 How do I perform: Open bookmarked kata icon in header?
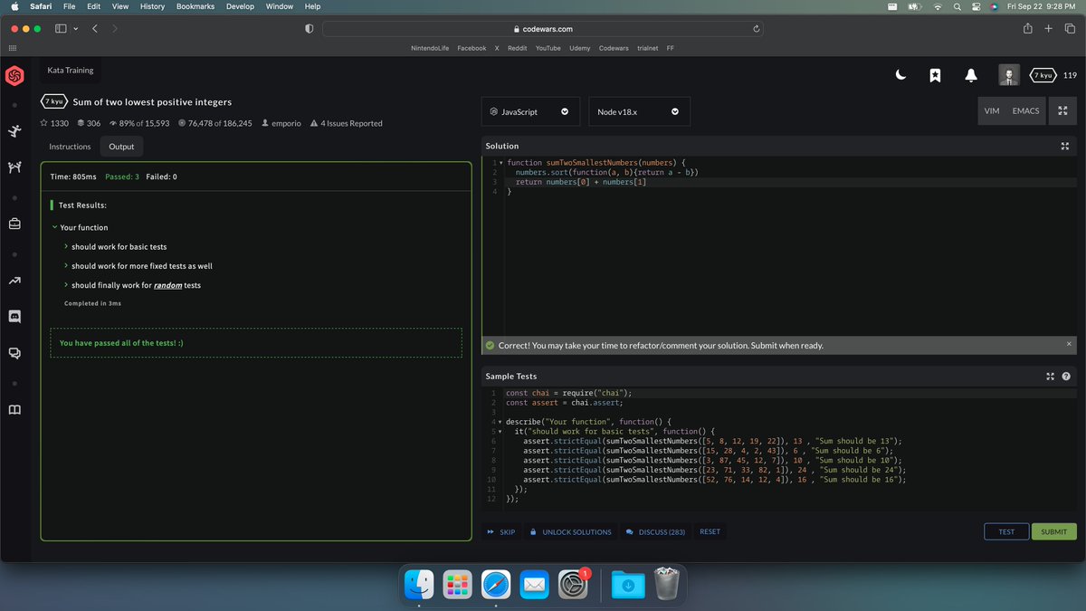point(935,75)
